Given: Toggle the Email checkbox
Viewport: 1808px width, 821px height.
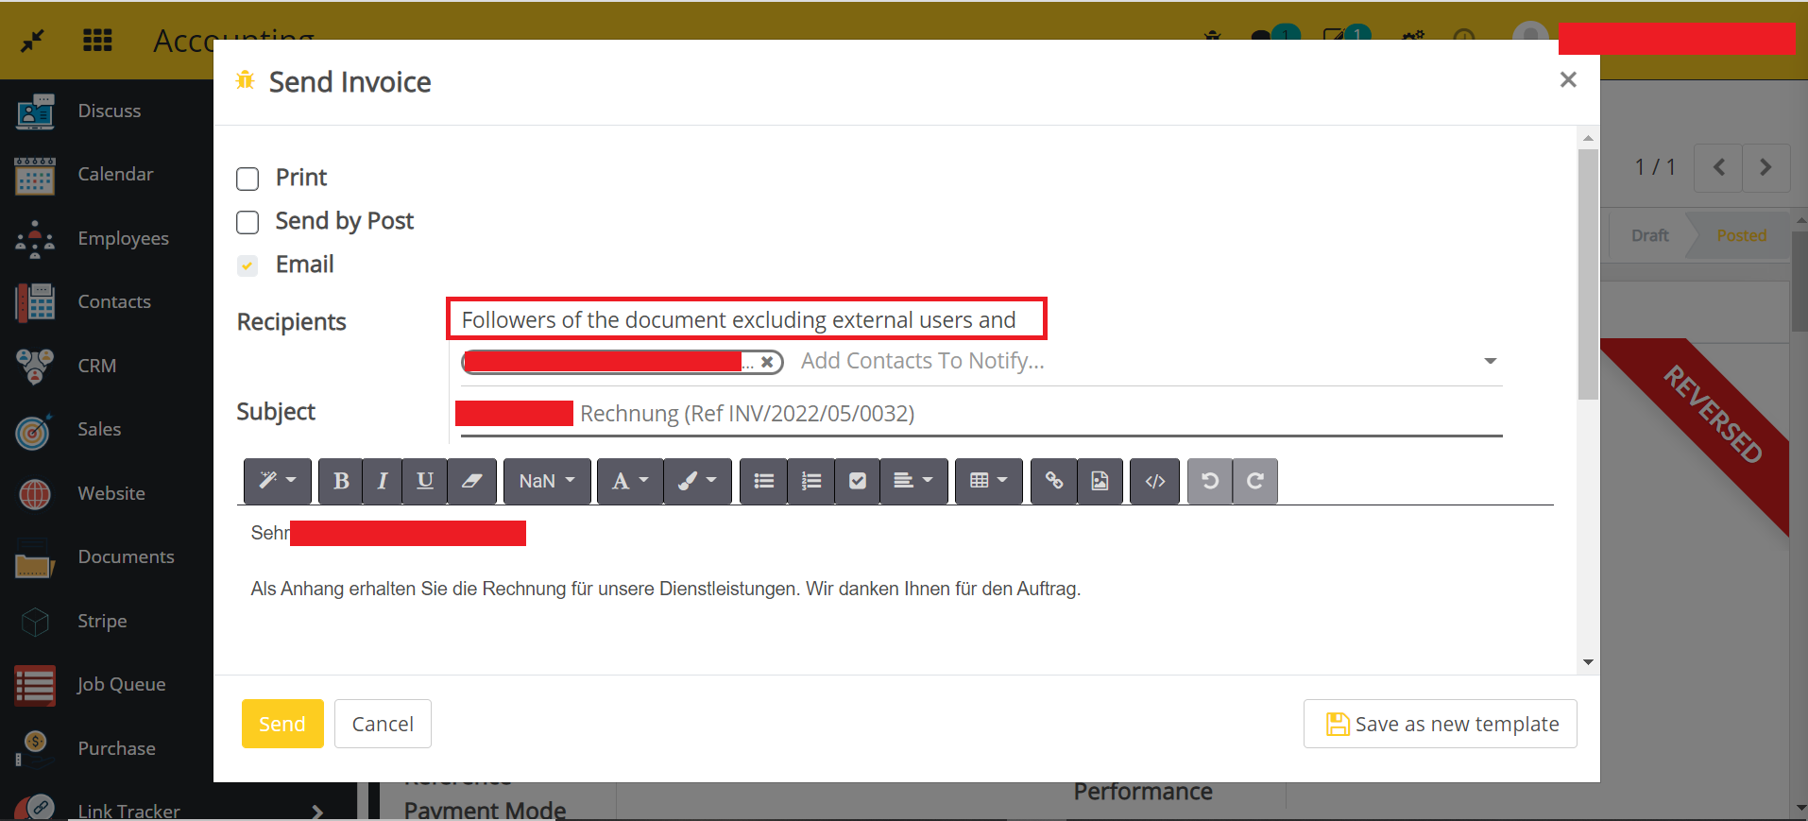Looking at the screenshot, I should coord(247,265).
